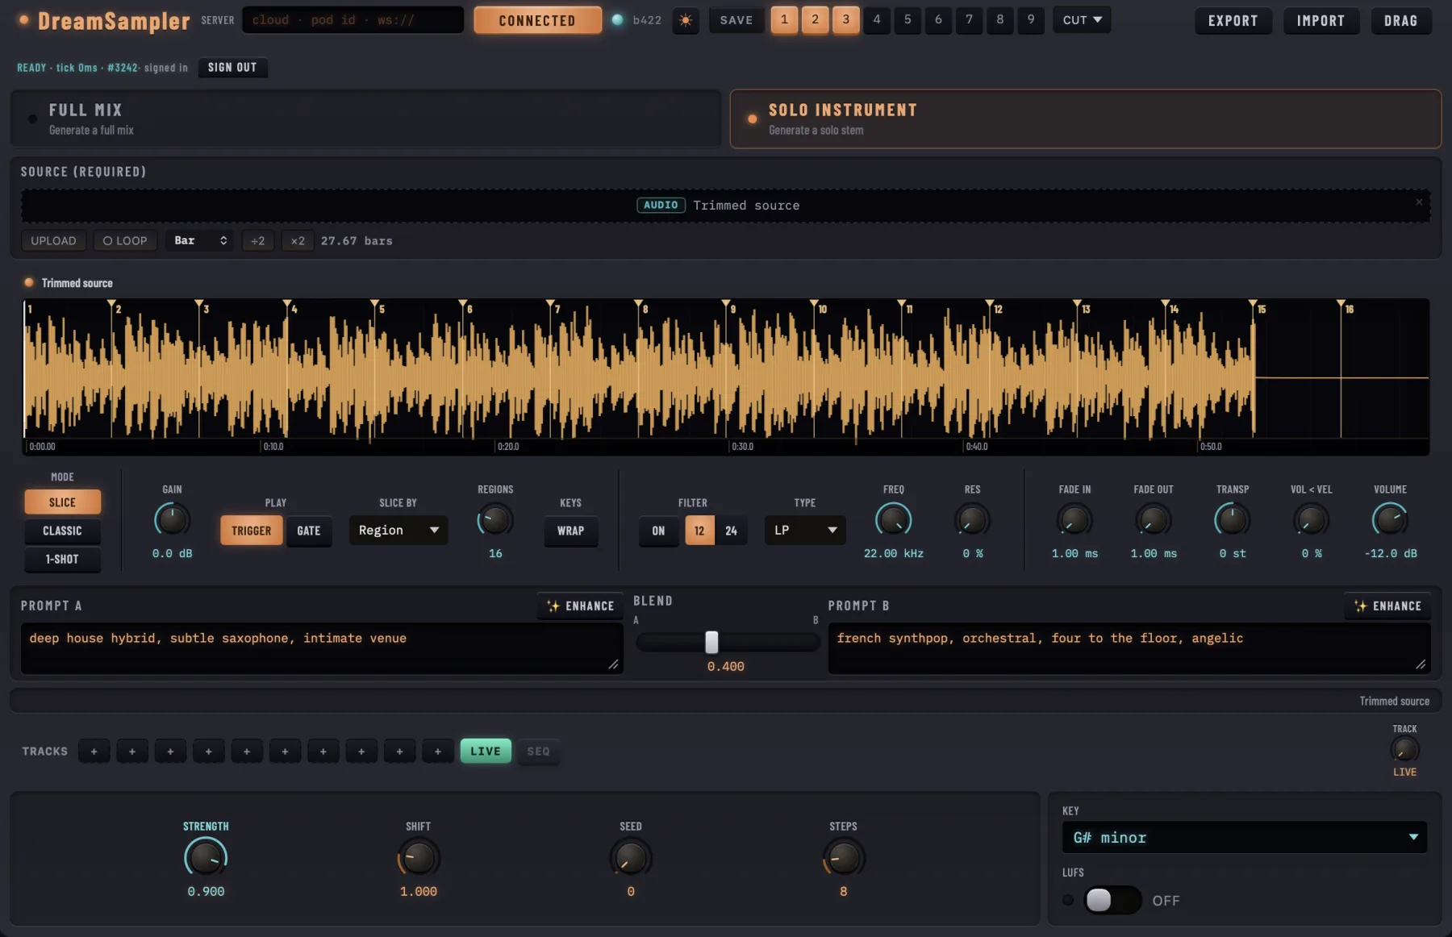
Task: Click the SIGN OUT button
Action: coord(232,67)
